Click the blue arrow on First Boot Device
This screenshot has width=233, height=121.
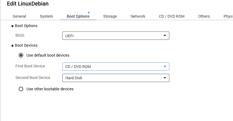click(165, 67)
